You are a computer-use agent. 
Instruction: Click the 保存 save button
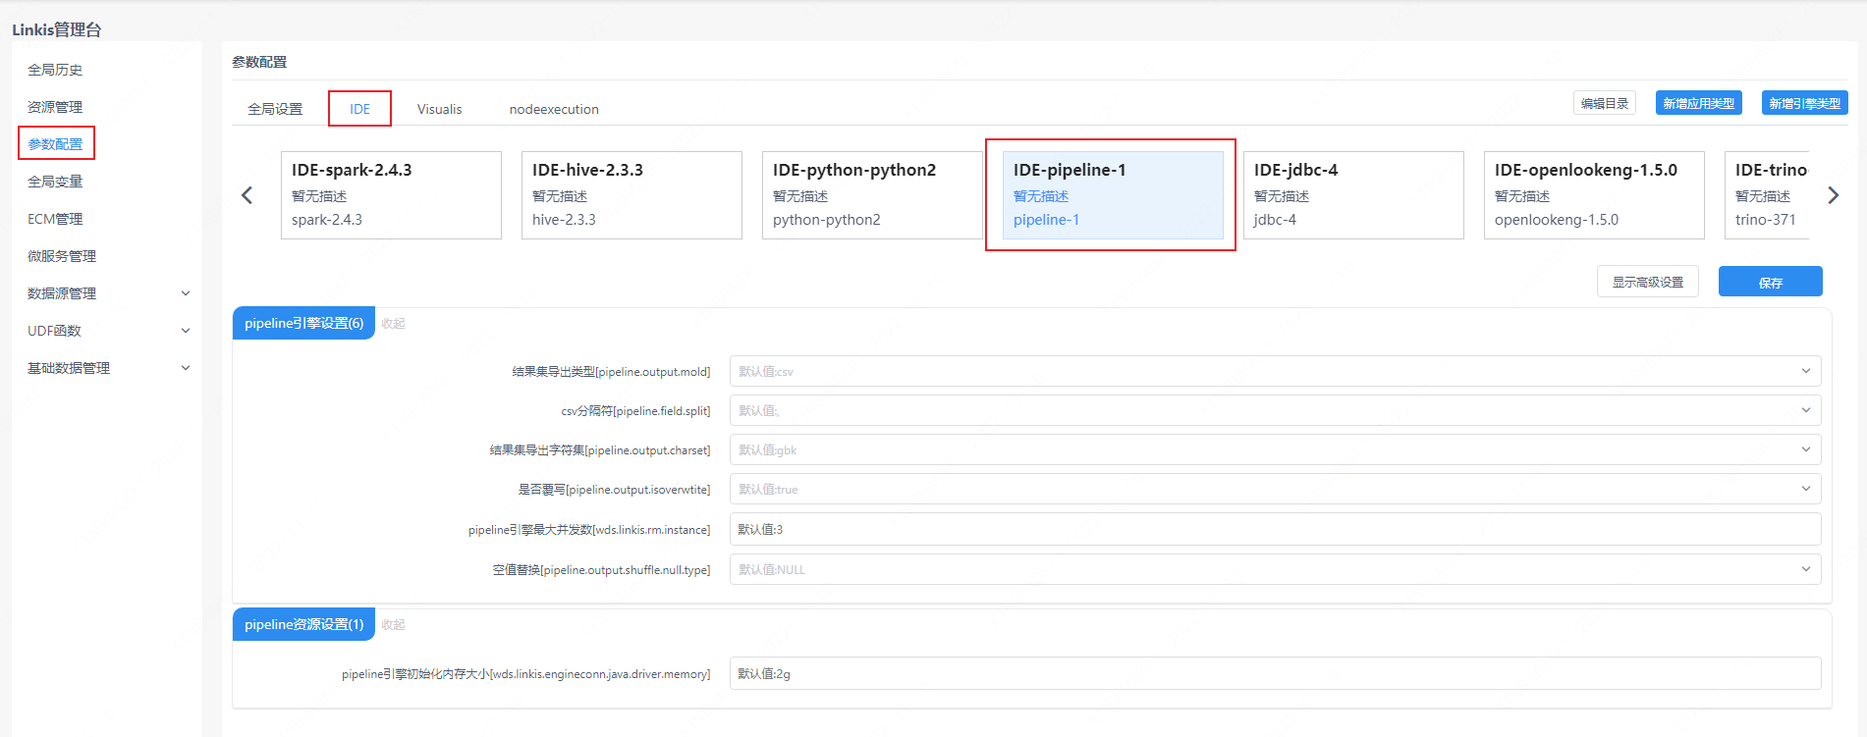click(1770, 282)
